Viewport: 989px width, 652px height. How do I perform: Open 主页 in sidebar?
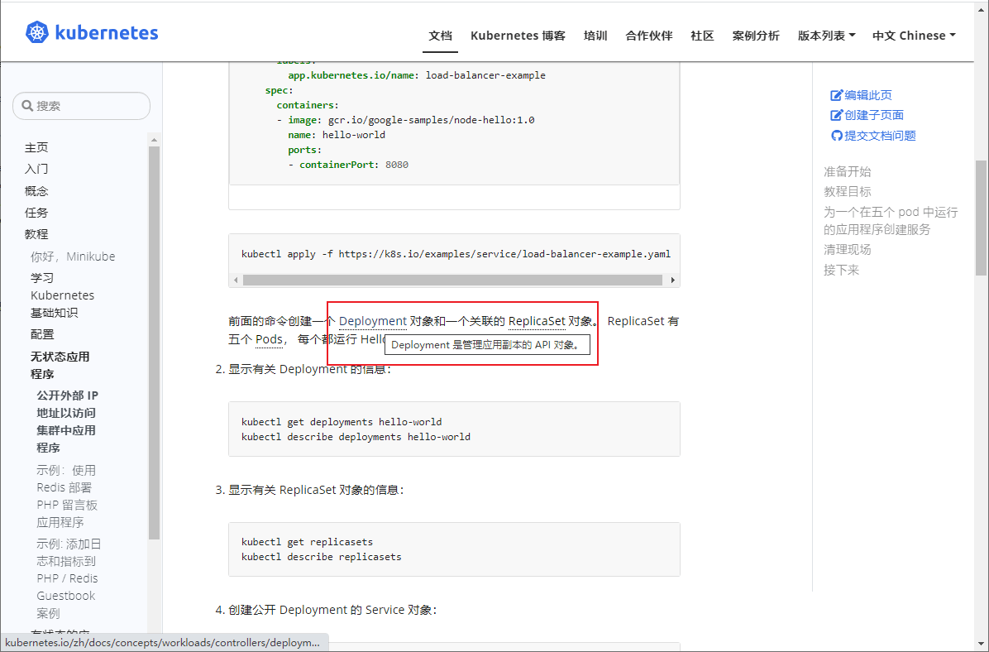36,148
